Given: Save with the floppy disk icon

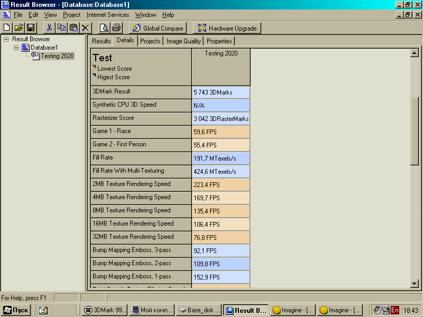Looking at the screenshot, I should (x=31, y=28).
